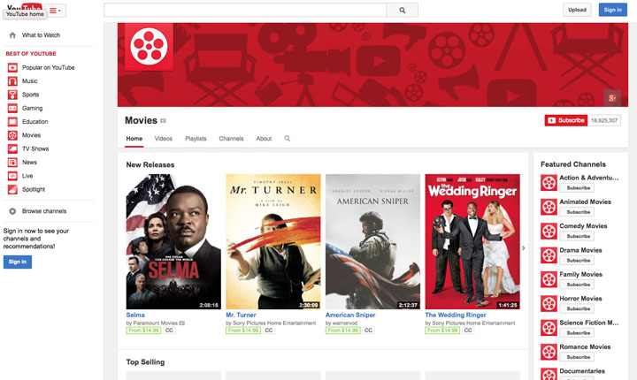Open the Live channel icon
The height and width of the screenshot is (380, 637).
pos(12,177)
